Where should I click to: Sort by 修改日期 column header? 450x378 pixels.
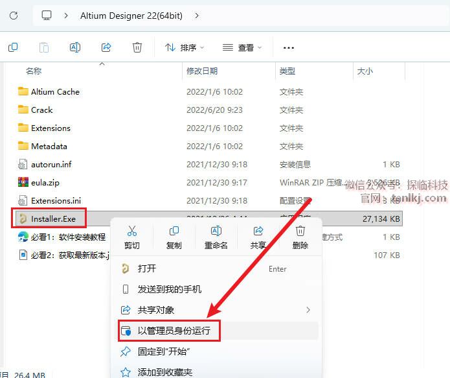(202, 71)
